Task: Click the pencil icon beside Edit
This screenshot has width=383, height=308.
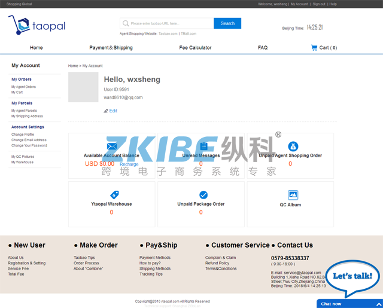Action: [x=106, y=111]
